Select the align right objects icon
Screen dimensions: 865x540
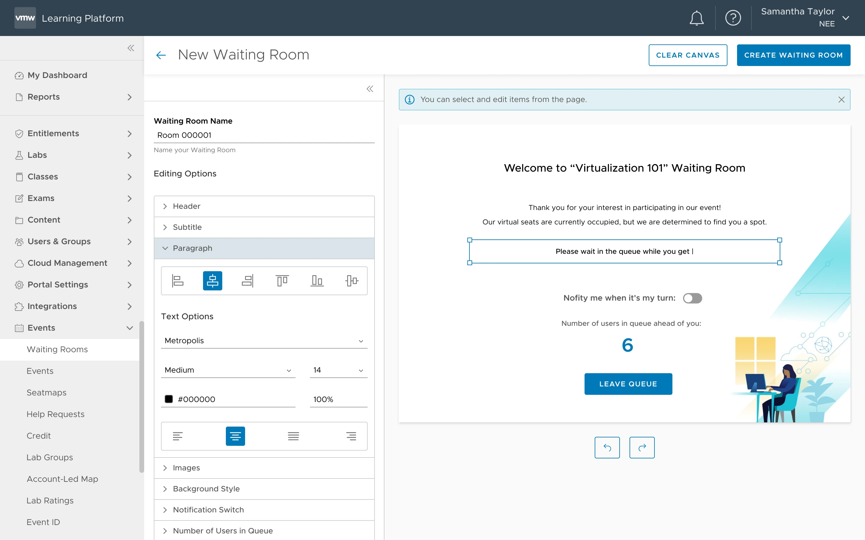248,281
